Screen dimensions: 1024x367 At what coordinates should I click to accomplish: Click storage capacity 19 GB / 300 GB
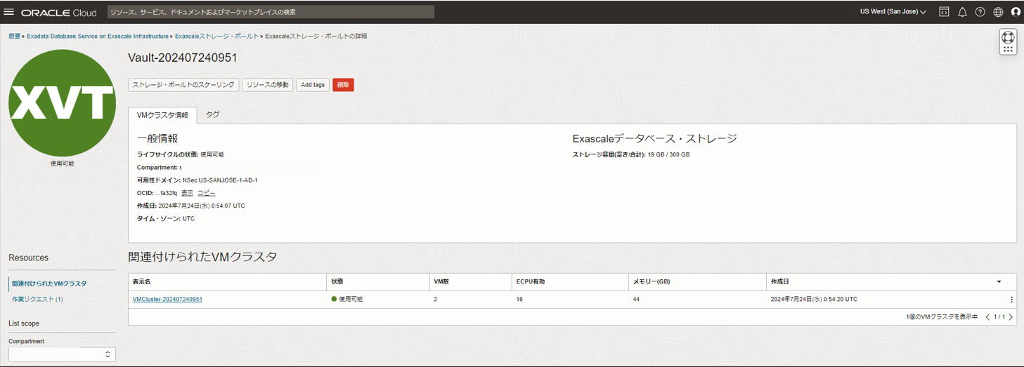[x=668, y=154]
